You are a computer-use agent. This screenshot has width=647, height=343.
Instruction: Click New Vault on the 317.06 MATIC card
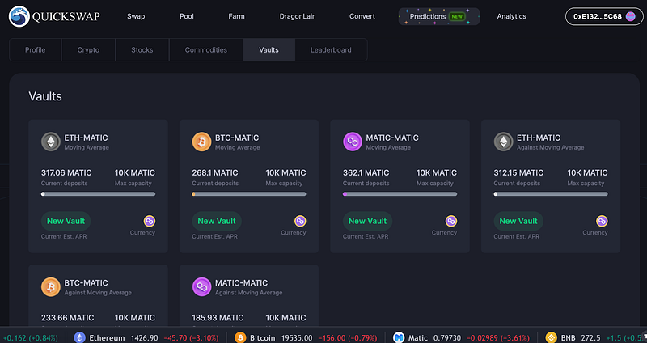tap(66, 221)
